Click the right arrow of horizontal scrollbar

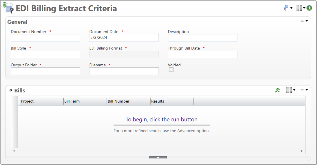pos(302,151)
